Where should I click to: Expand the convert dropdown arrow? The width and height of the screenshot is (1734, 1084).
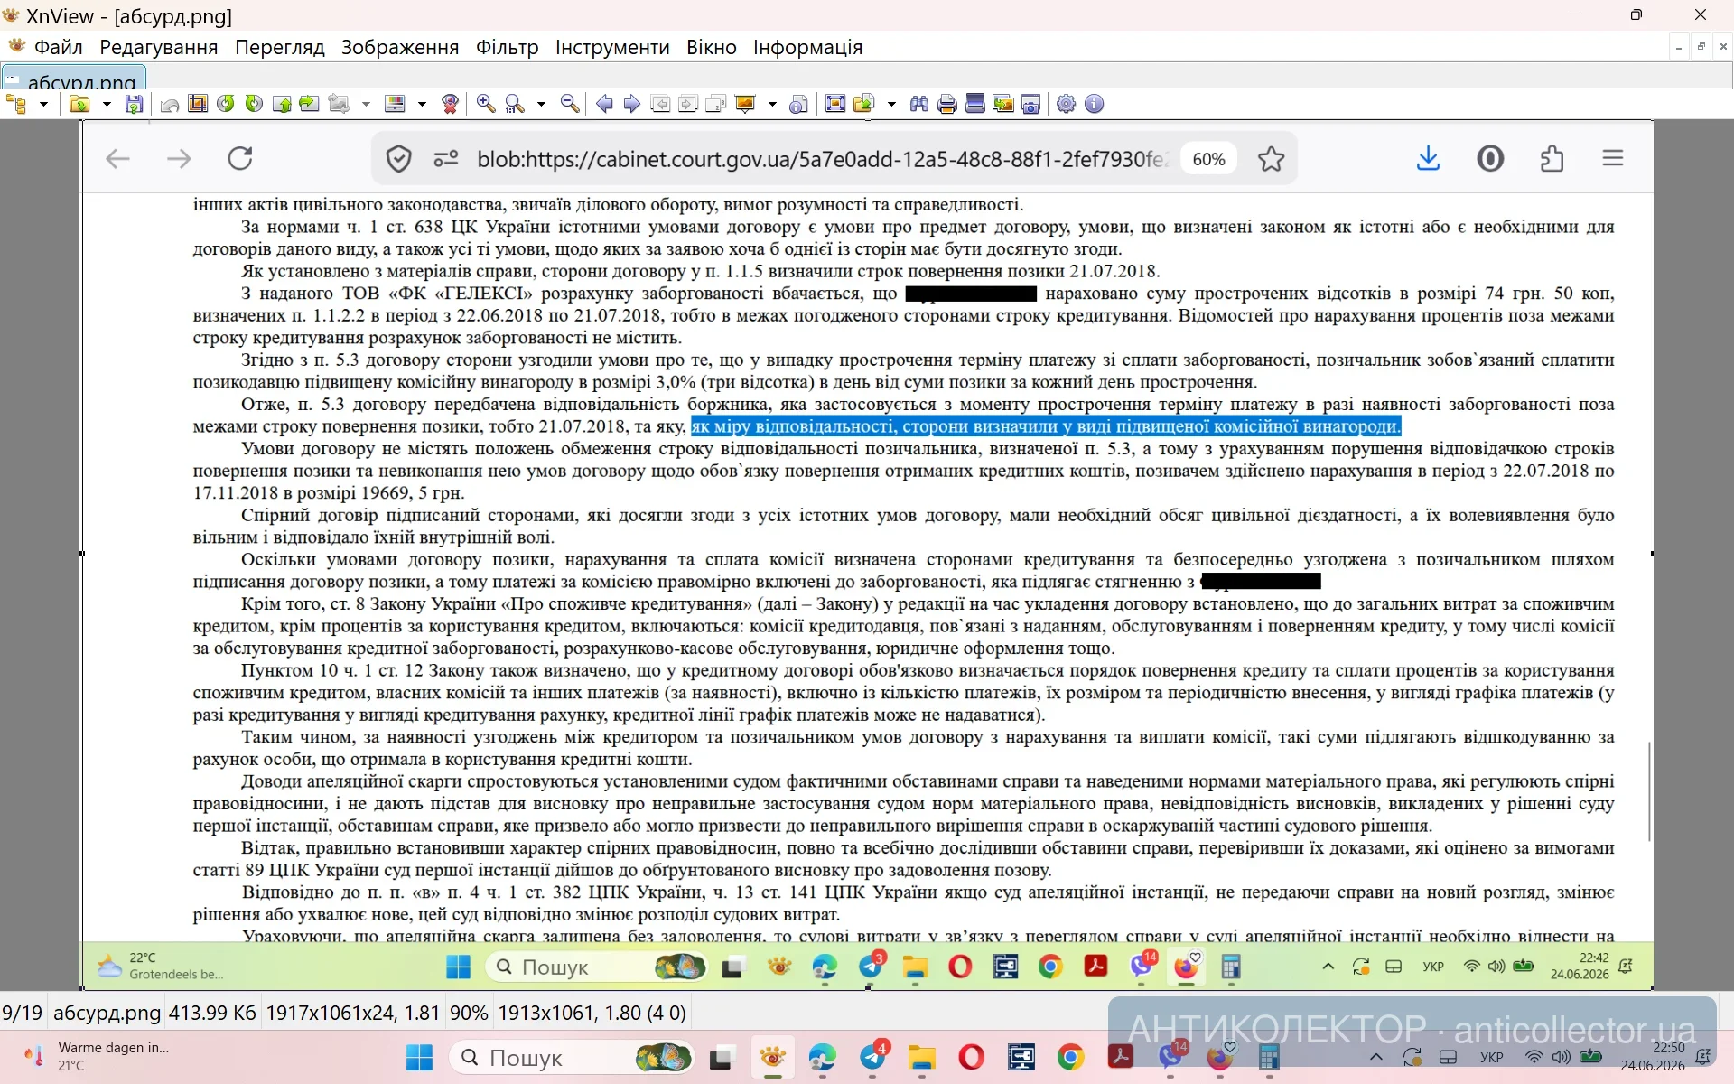pyautogui.click(x=366, y=104)
